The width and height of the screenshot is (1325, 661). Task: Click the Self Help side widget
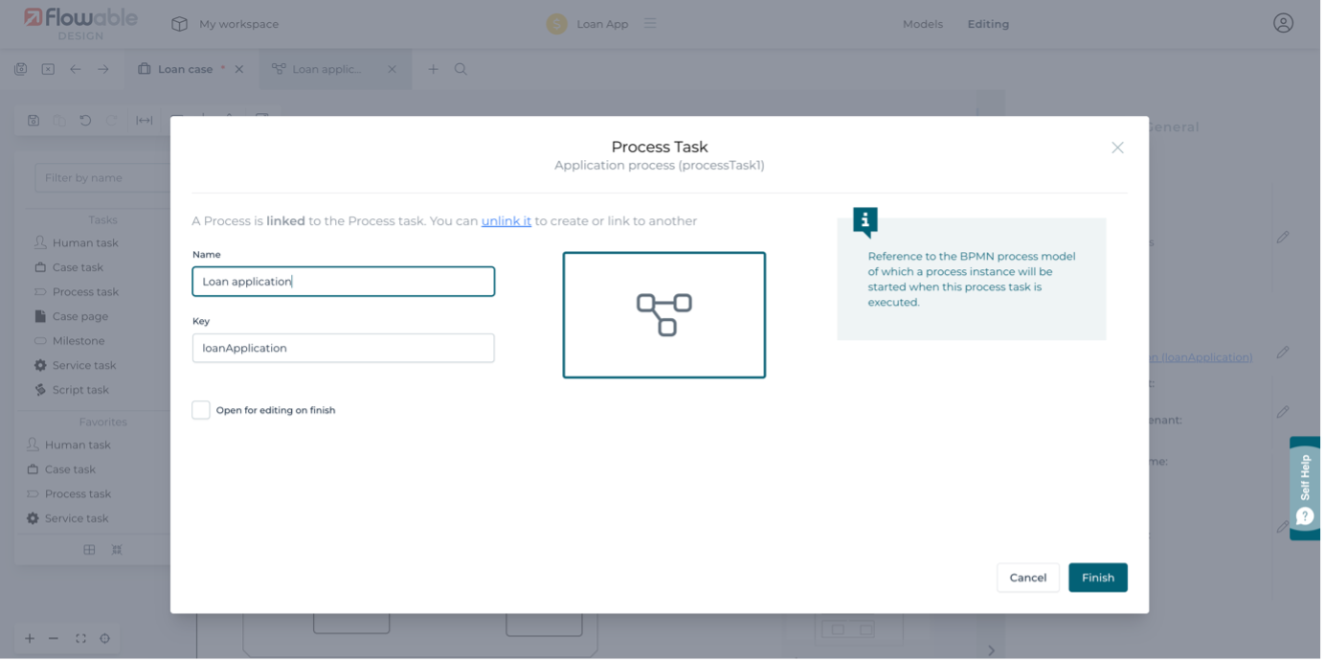[1305, 489]
